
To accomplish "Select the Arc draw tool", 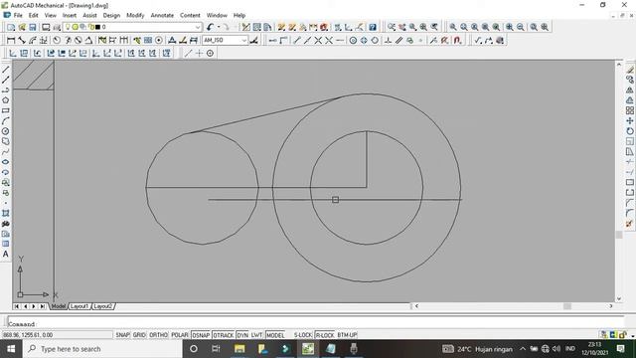I will pos(6,121).
